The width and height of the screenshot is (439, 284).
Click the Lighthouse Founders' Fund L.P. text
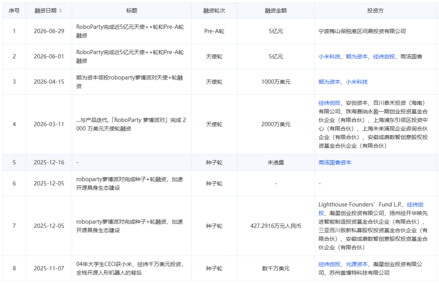tap(360, 204)
